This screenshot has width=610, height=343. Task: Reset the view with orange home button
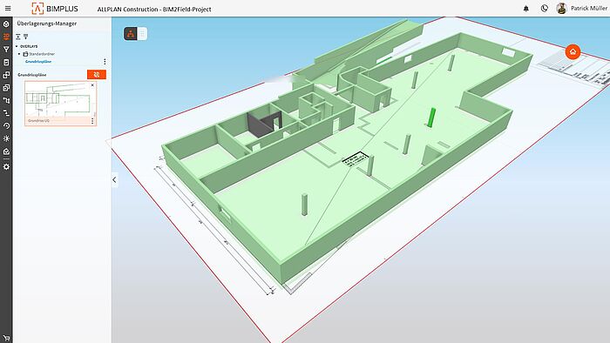coord(573,51)
